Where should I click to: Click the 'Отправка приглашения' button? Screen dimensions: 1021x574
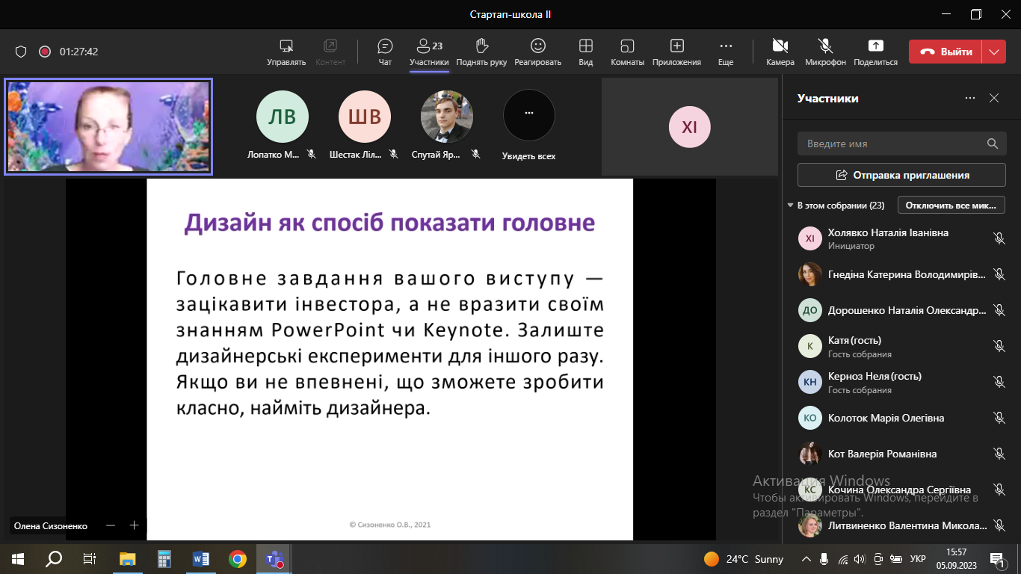[x=901, y=175]
